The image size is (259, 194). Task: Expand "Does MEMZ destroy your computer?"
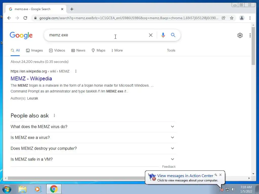tap(93, 149)
